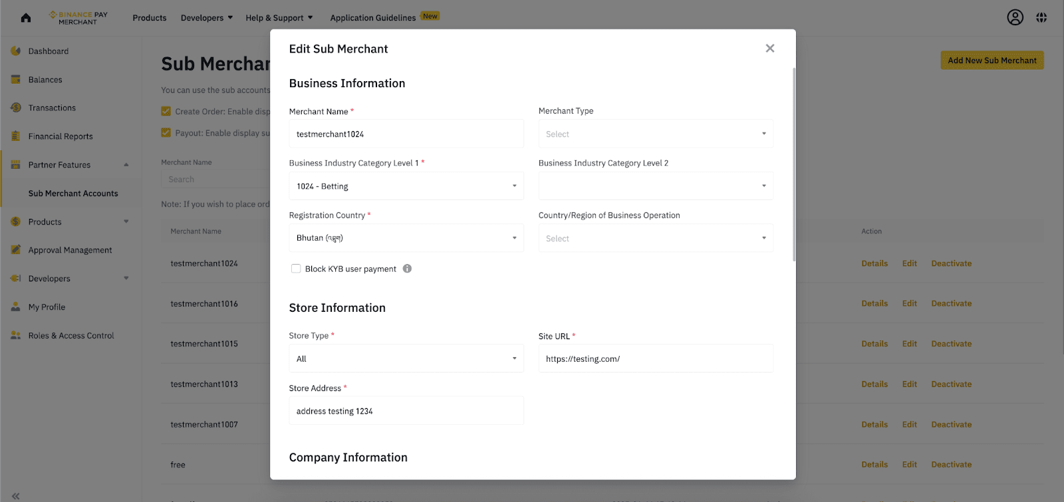The image size is (1064, 502).
Task: Open the Store Type dropdown
Action: tap(406, 358)
